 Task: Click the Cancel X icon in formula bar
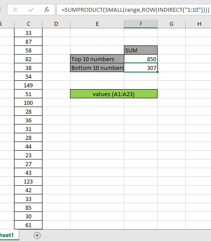[x=15, y=10]
